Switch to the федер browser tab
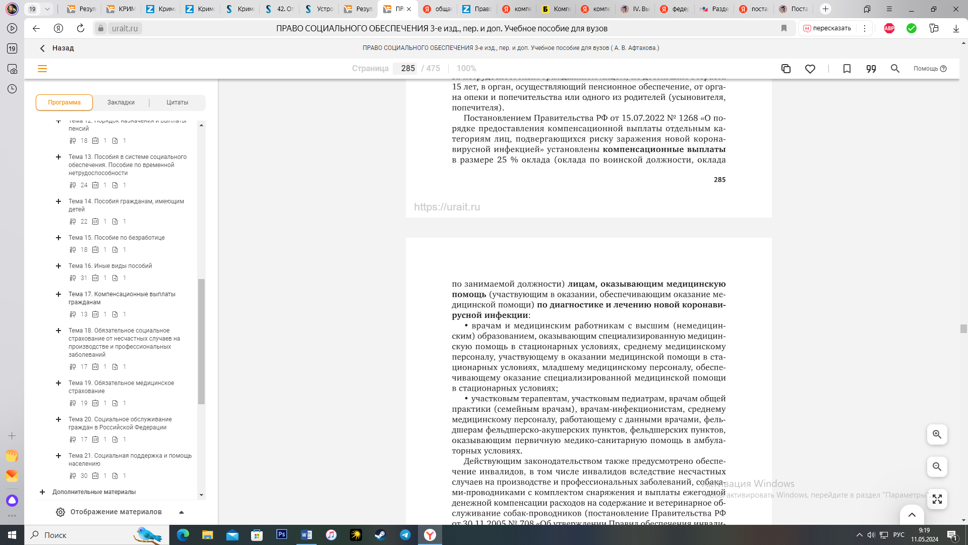The width and height of the screenshot is (968, 545). coord(674,9)
